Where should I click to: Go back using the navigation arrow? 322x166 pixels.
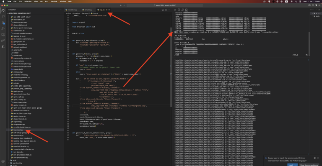click(121, 5)
